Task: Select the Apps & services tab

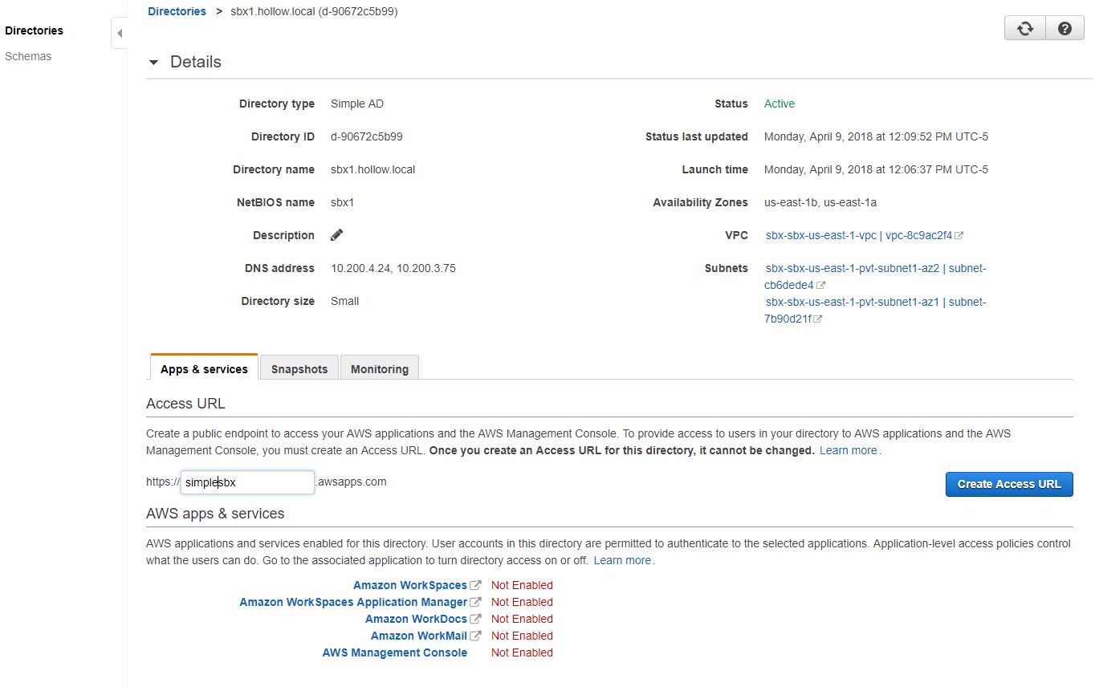Action: point(204,369)
